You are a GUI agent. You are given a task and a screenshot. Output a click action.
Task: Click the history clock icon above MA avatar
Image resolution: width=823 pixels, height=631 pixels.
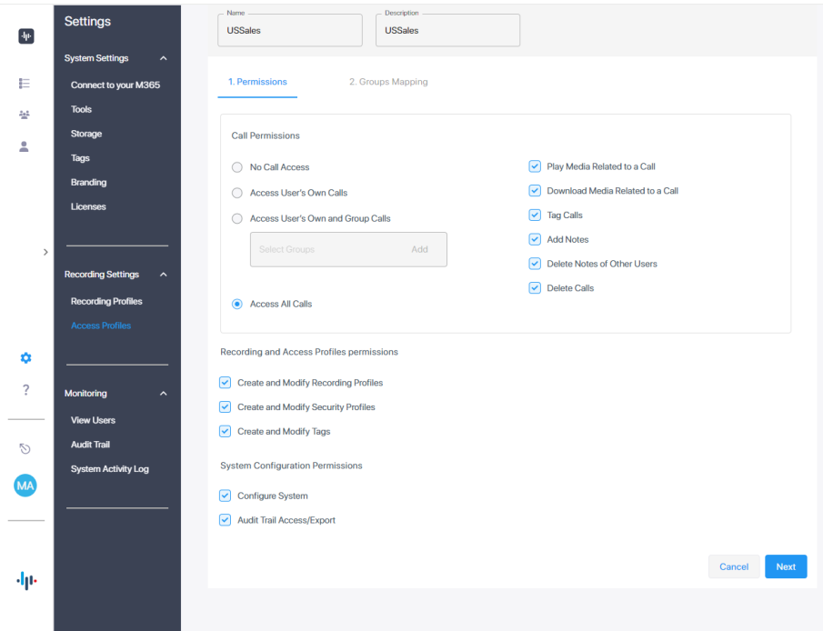(x=25, y=448)
